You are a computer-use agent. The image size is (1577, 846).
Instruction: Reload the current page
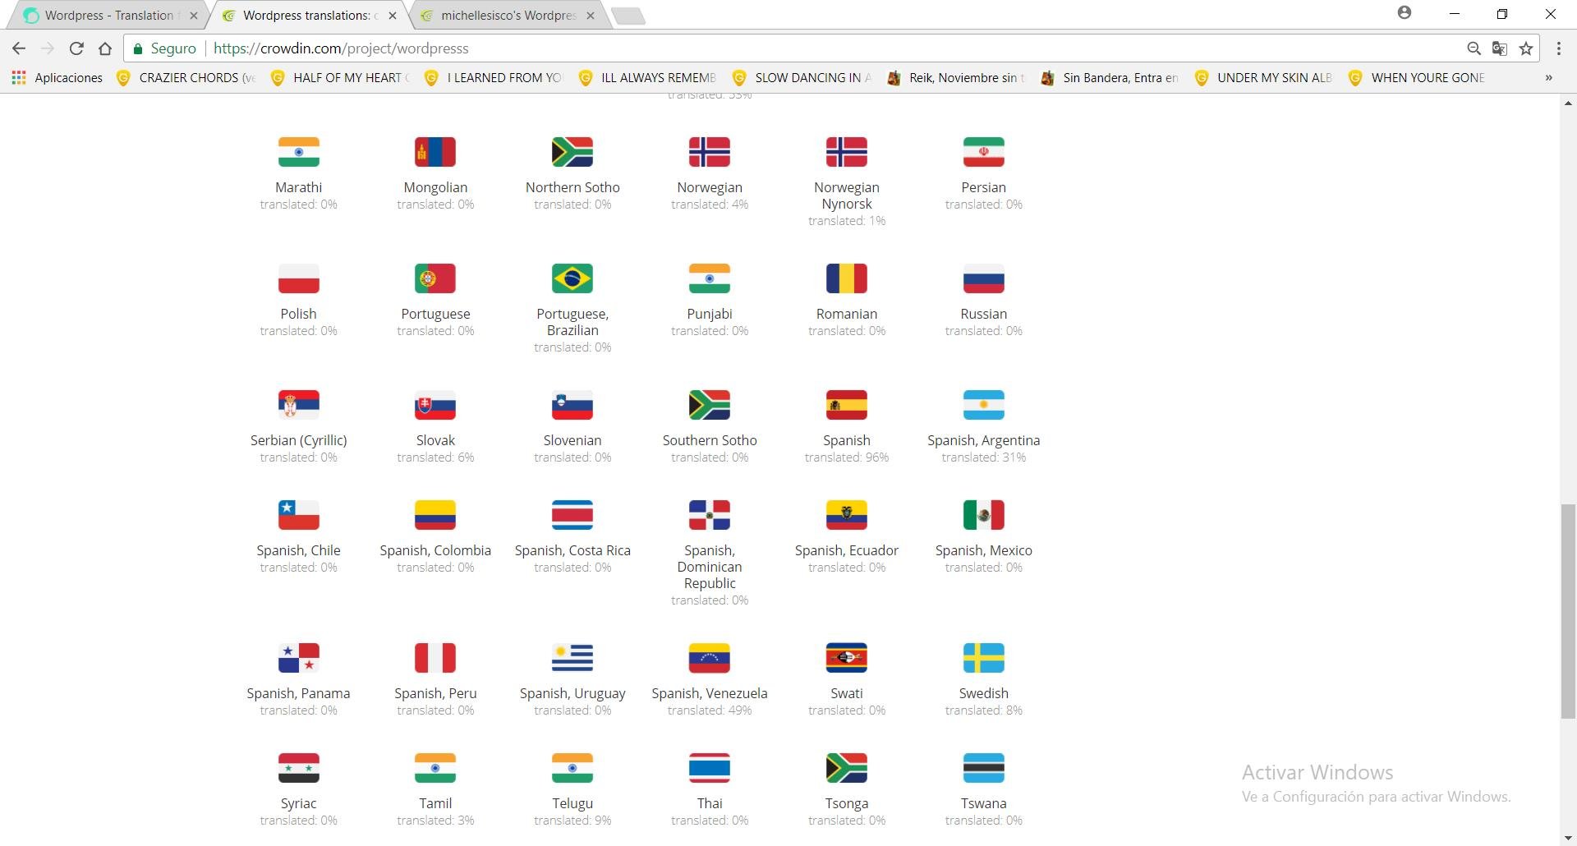click(x=76, y=48)
